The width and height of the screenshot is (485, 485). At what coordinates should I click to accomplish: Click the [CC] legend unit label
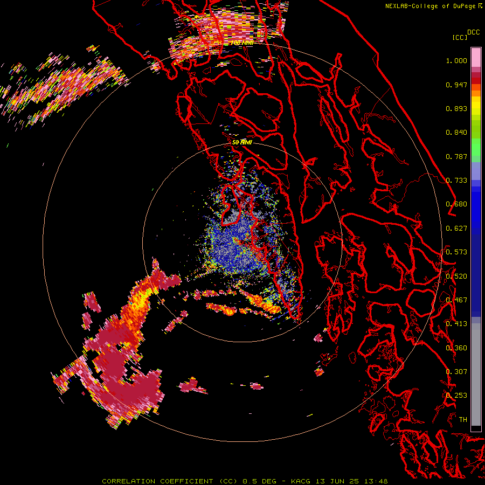(x=460, y=37)
